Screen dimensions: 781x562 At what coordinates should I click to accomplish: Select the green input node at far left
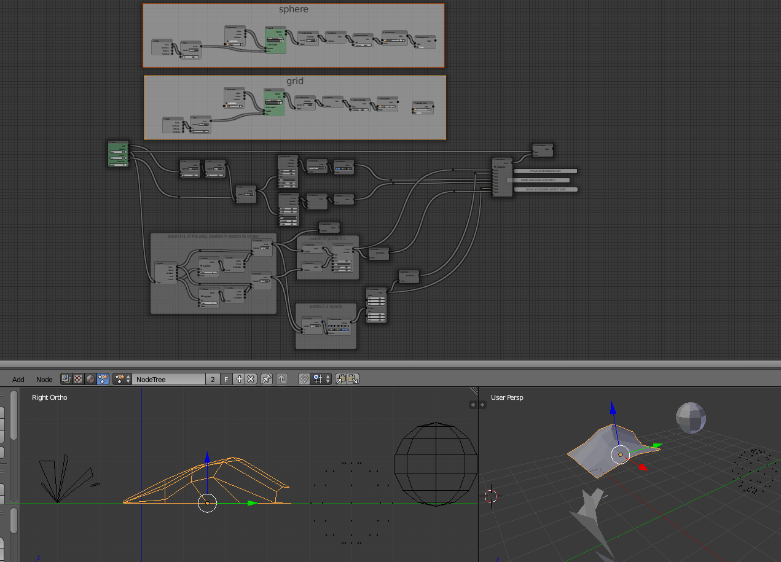tap(118, 154)
